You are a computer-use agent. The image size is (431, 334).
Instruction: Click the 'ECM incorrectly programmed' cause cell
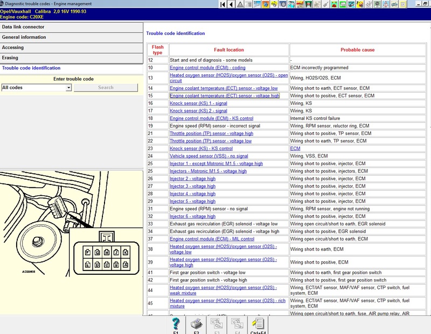pos(357,68)
